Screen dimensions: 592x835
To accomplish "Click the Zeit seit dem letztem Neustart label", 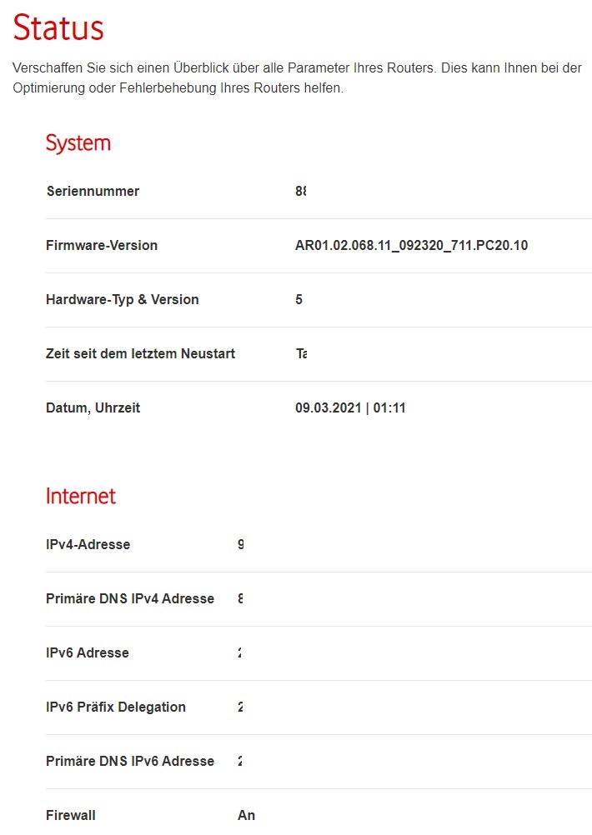I will tap(140, 354).
